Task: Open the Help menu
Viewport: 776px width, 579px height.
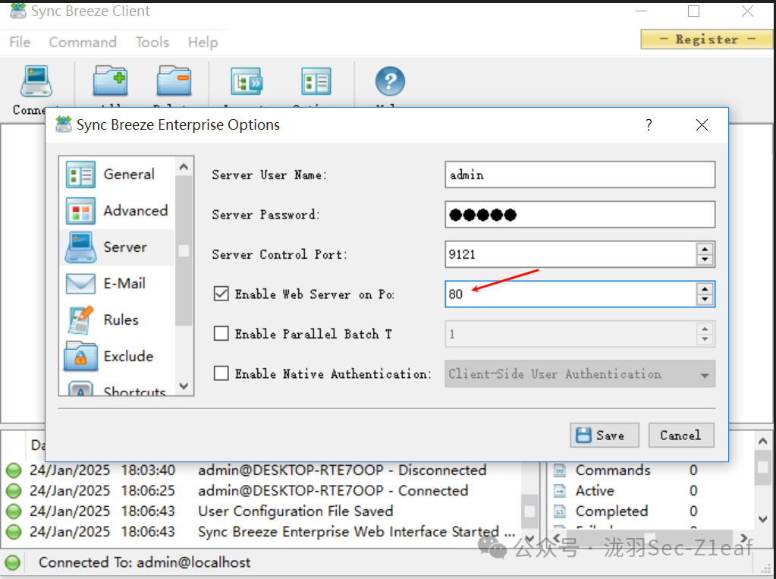Action: pos(203,42)
